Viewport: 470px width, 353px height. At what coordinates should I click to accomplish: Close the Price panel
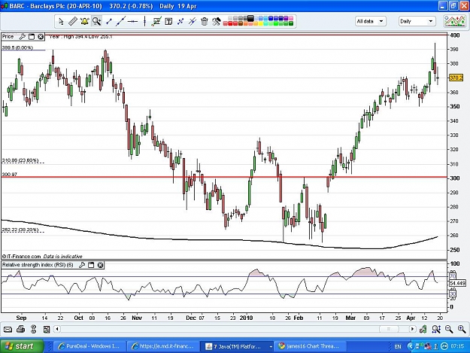(x=41, y=37)
